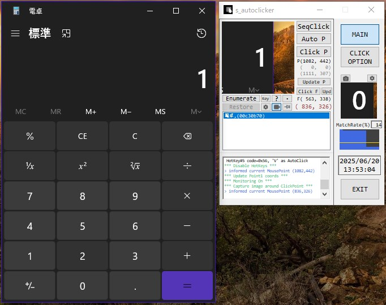Click camera capture icon in s_autoclicker

tap(346, 79)
